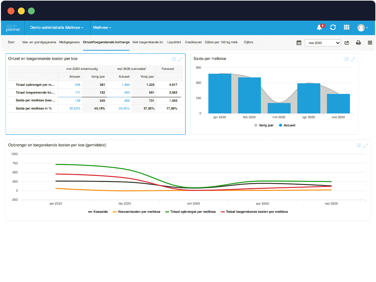
Task: Open the Melkvee dropdown in the header
Action: tap(102, 28)
